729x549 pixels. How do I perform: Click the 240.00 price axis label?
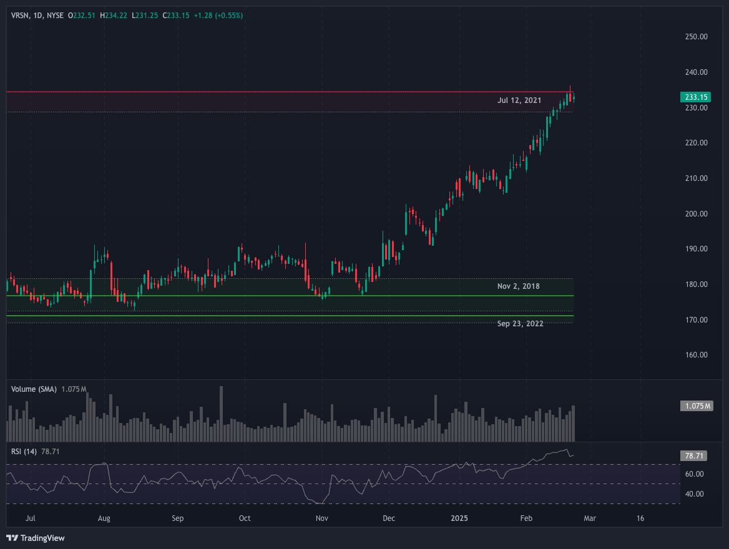696,72
